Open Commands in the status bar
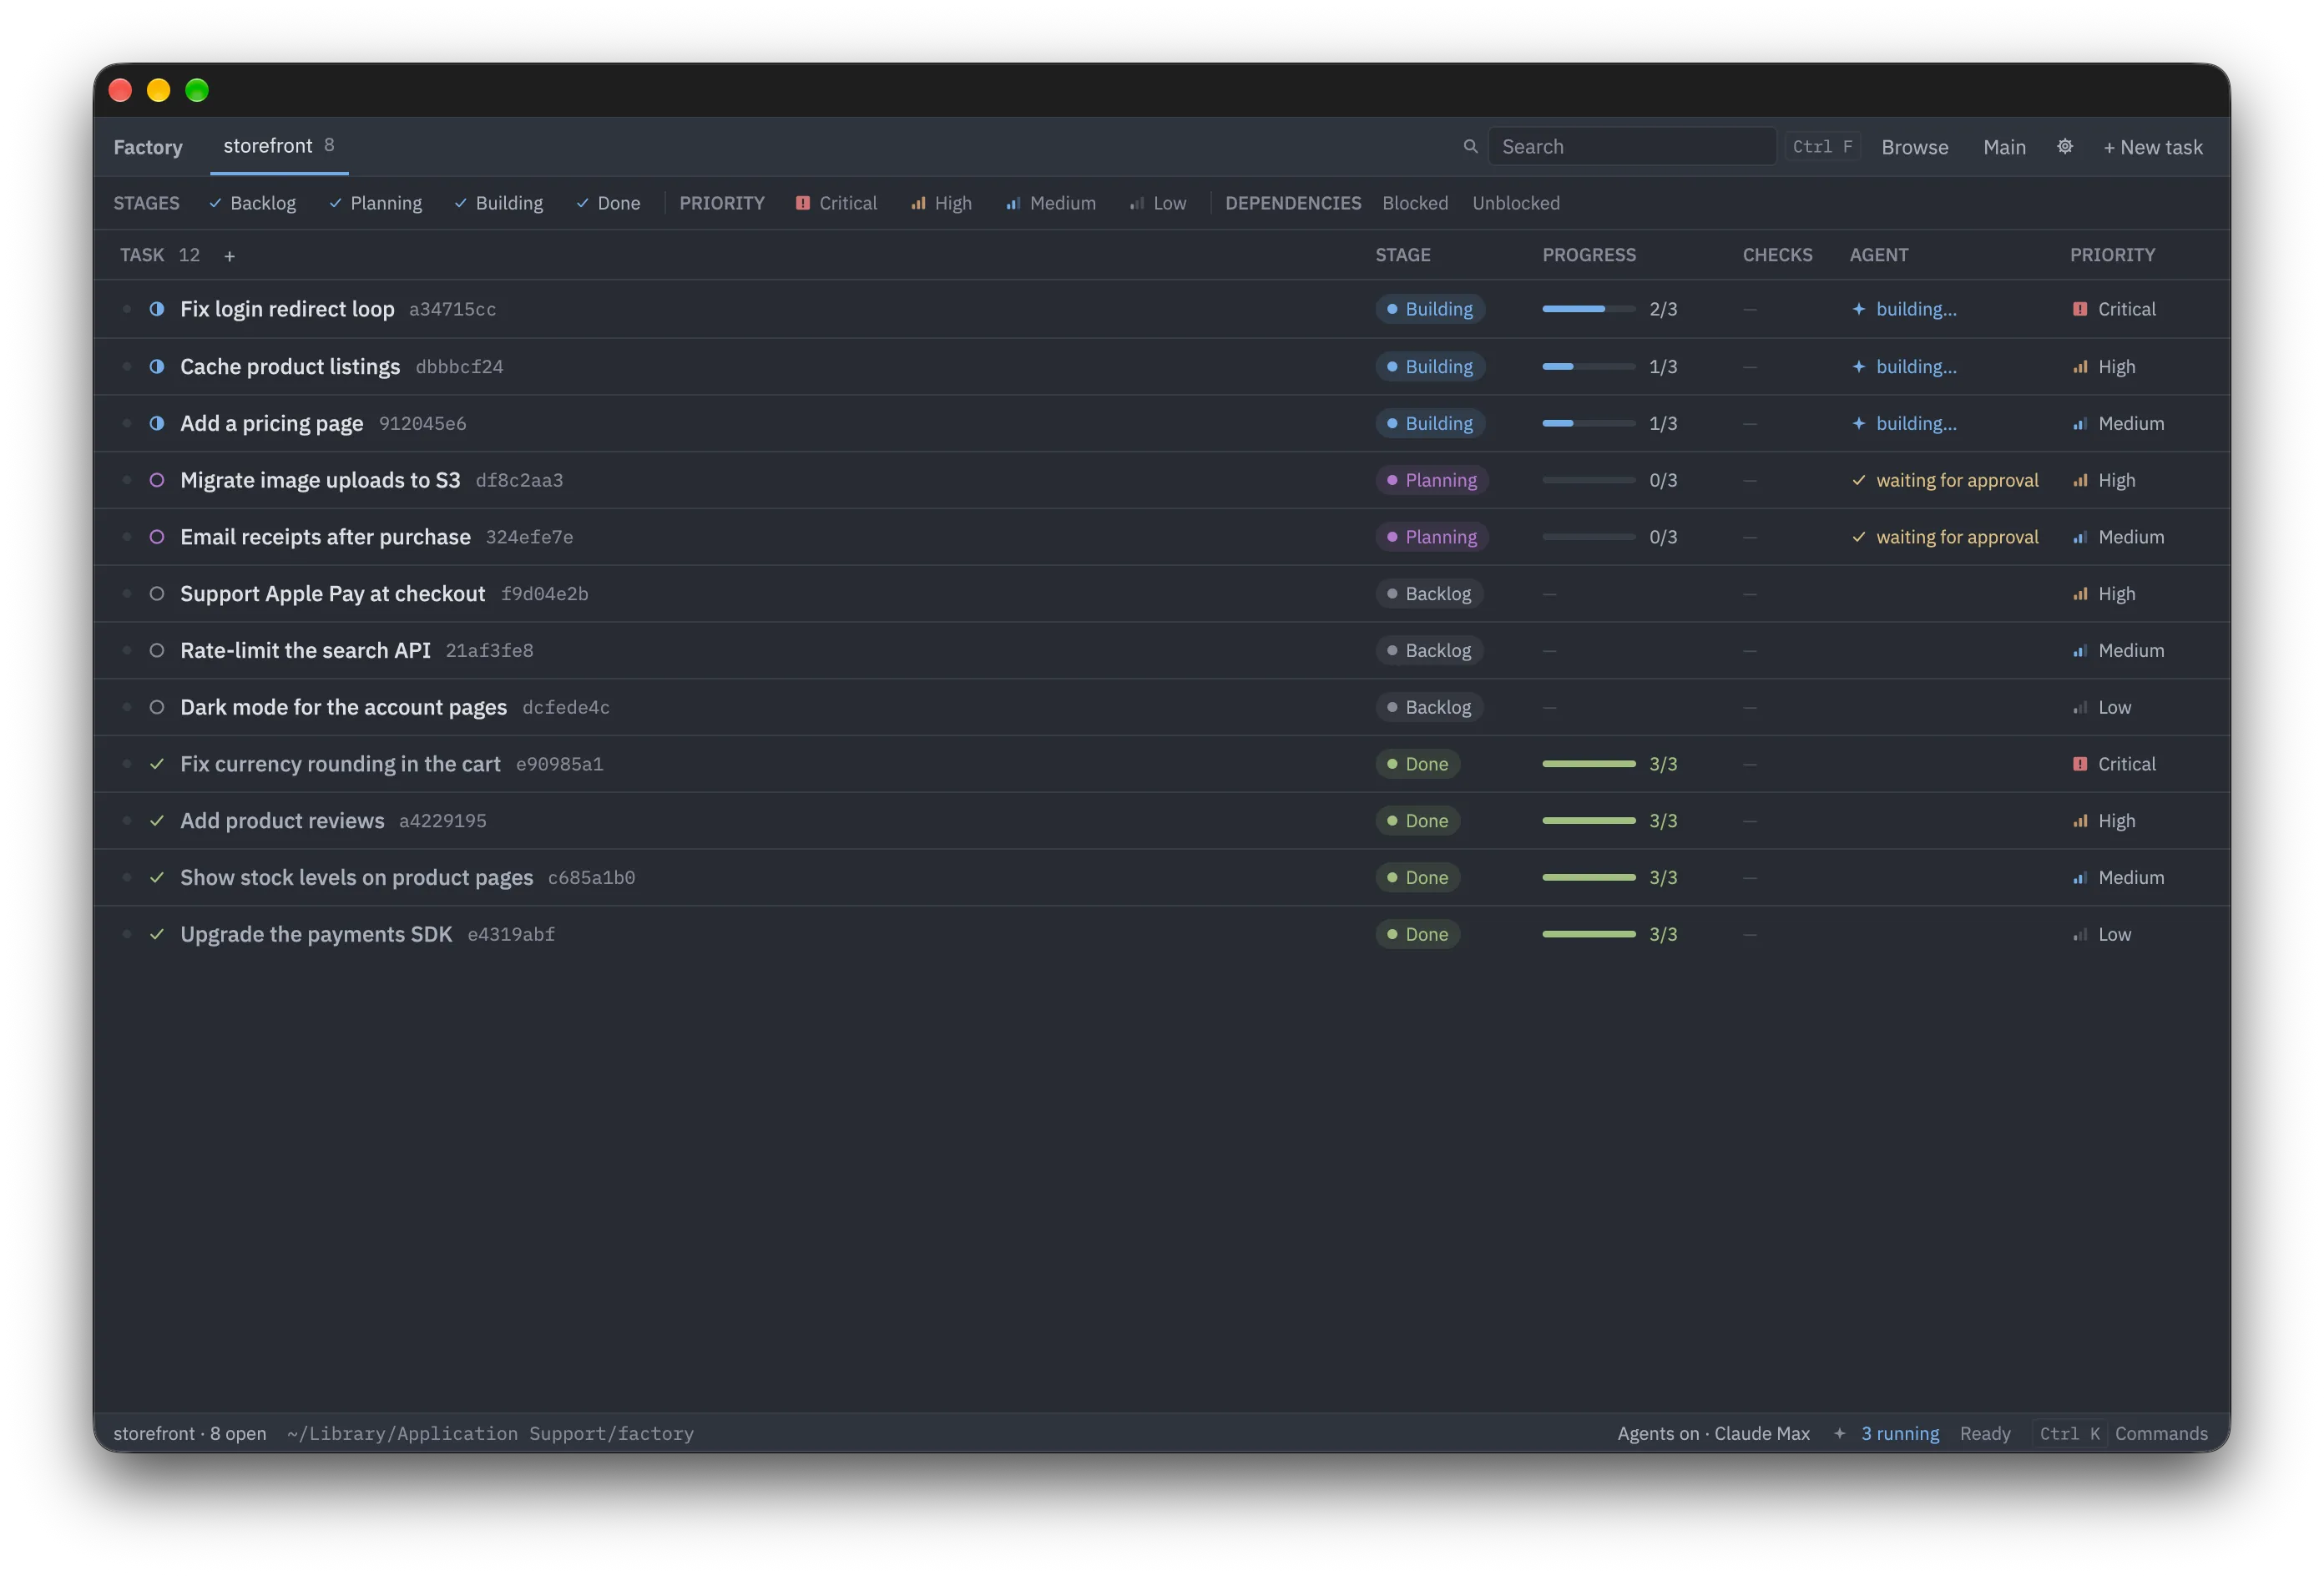This screenshot has height=1576, width=2324. [2160, 1433]
